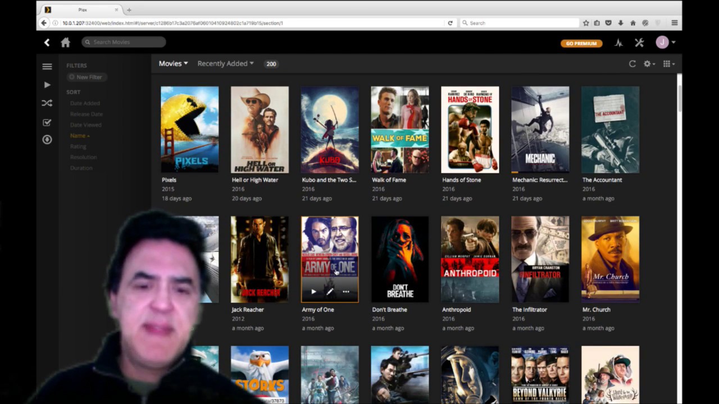This screenshot has height=404, width=719.
Task: Sort by Date Viewed
Action: point(85,125)
